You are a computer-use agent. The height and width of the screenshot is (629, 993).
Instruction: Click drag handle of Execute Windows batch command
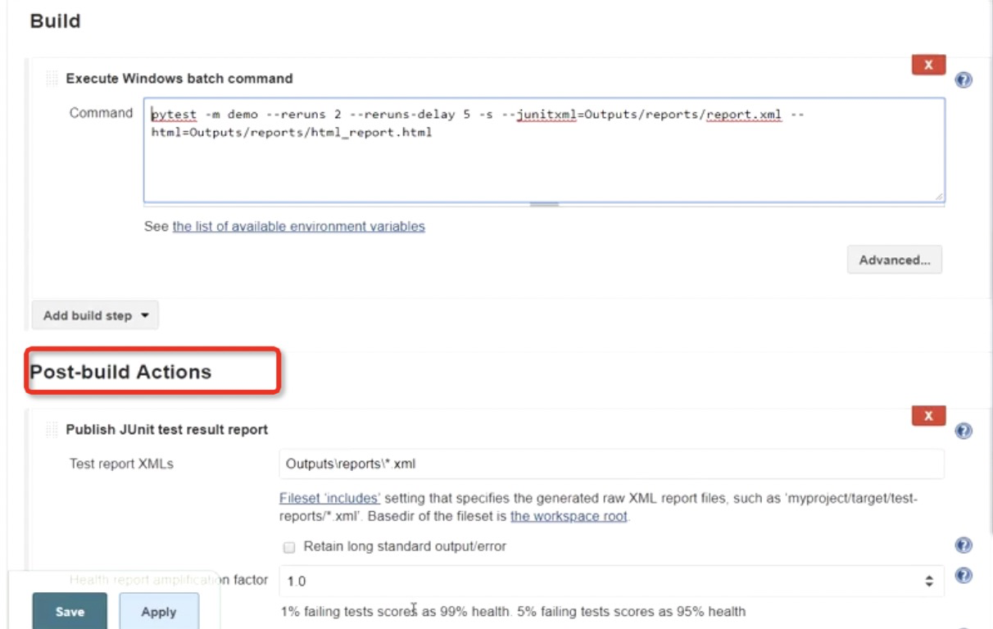pyautogui.click(x=52, y=79)
